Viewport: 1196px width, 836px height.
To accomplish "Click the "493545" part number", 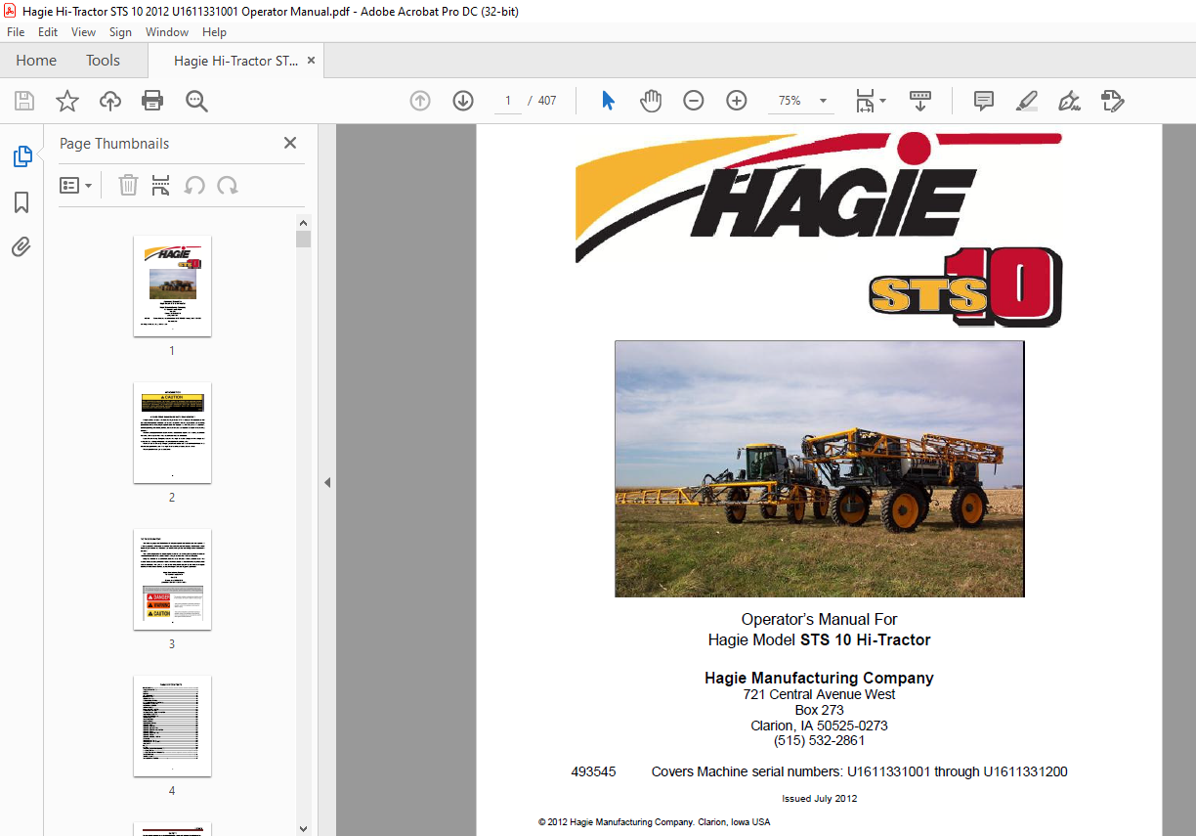I will [x=593, y=771].
